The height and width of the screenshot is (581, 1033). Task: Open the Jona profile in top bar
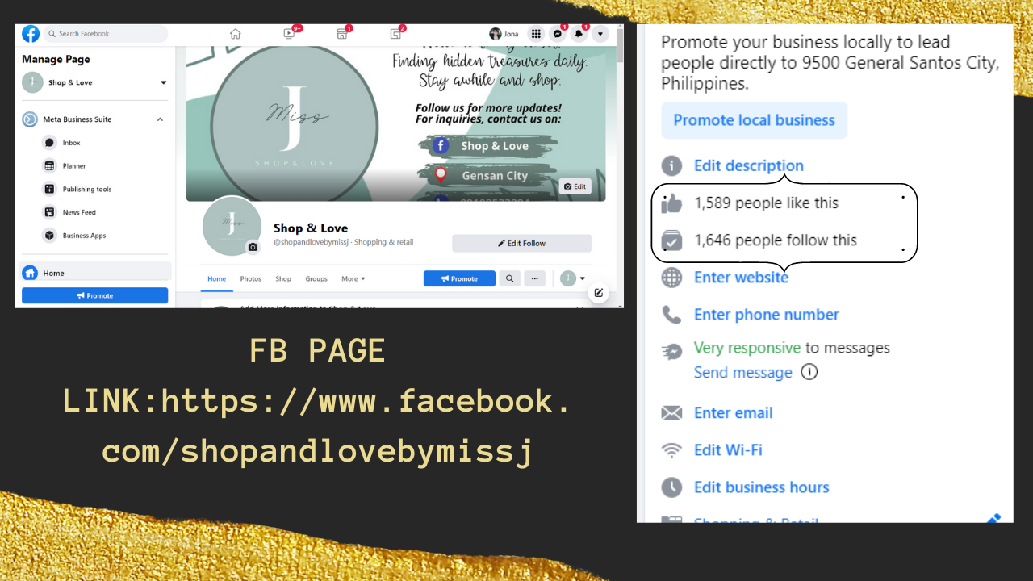tap(504, 34)
